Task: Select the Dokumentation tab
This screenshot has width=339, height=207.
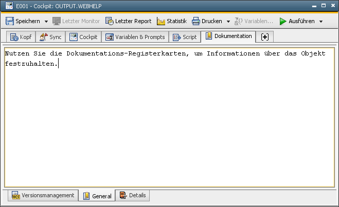Action: pyautogui.click(x=228, y=36)
